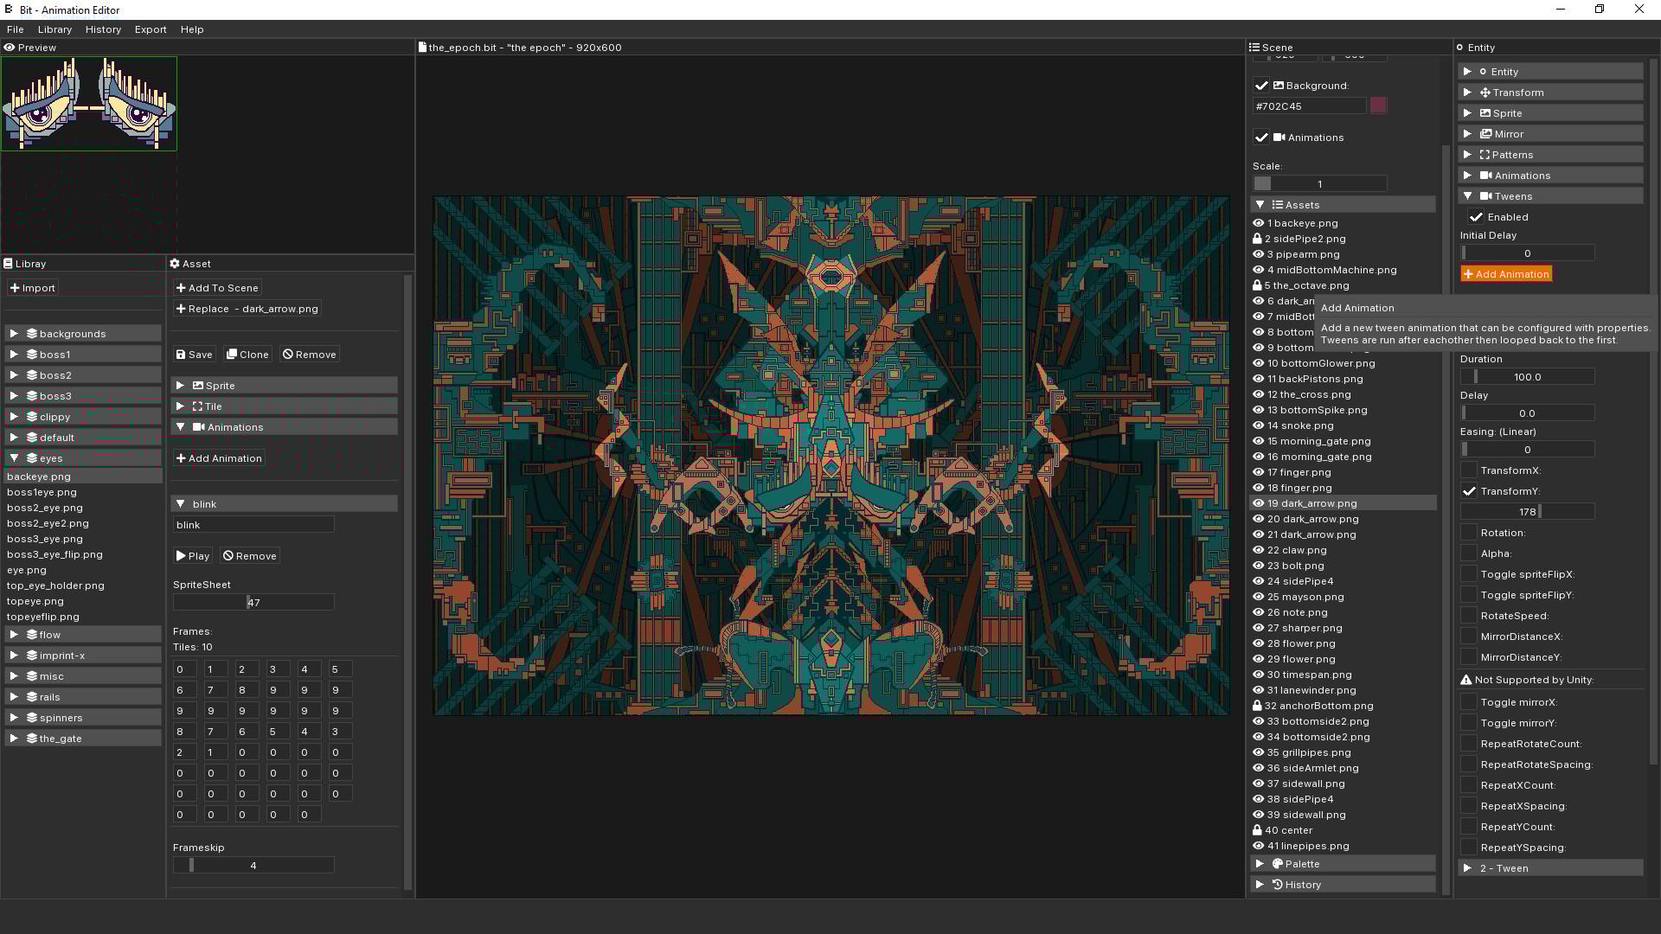Open the Palette section icon in Scene panel
Viewport: 1661px width, 934px height.
pos(1278,863)
